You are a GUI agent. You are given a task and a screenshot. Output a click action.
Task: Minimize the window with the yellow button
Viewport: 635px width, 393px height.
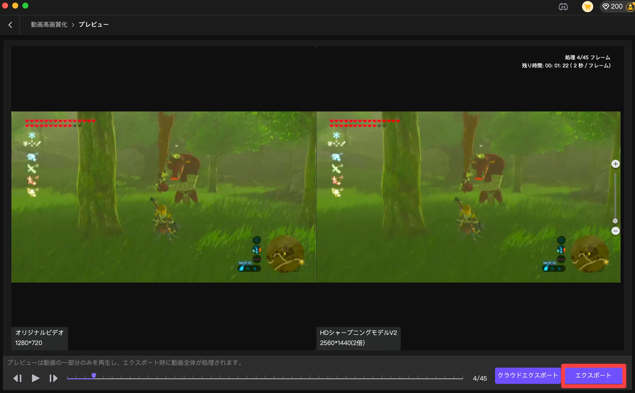pos(15,6)
